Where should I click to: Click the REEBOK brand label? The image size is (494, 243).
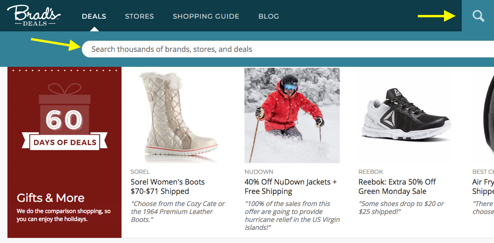pyautogui.click(x=371, y=172)
